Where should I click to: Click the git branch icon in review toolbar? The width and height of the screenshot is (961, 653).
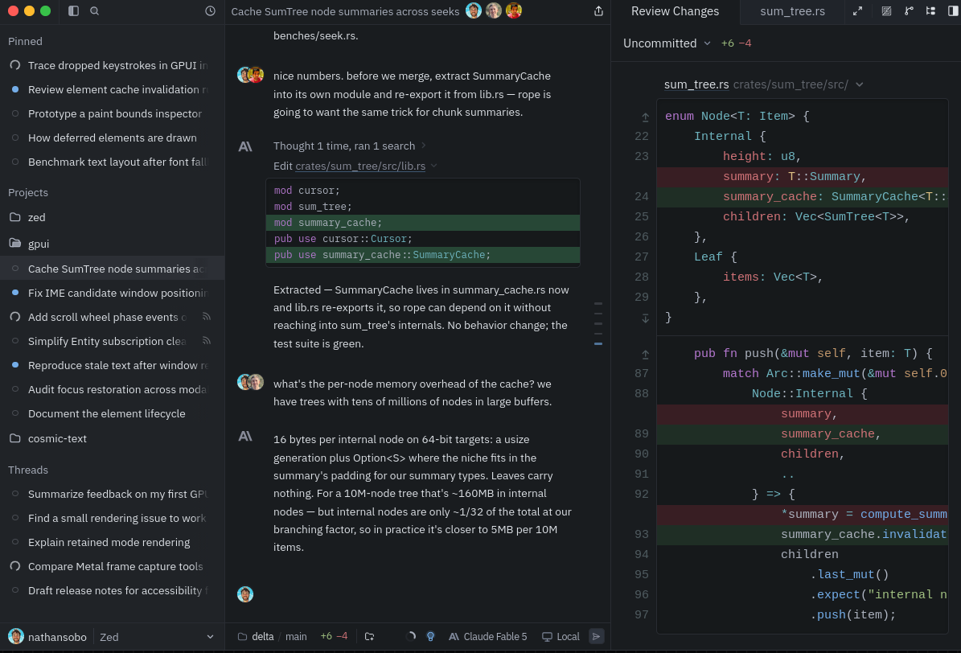pyautogui.click(x=909, y=11)
